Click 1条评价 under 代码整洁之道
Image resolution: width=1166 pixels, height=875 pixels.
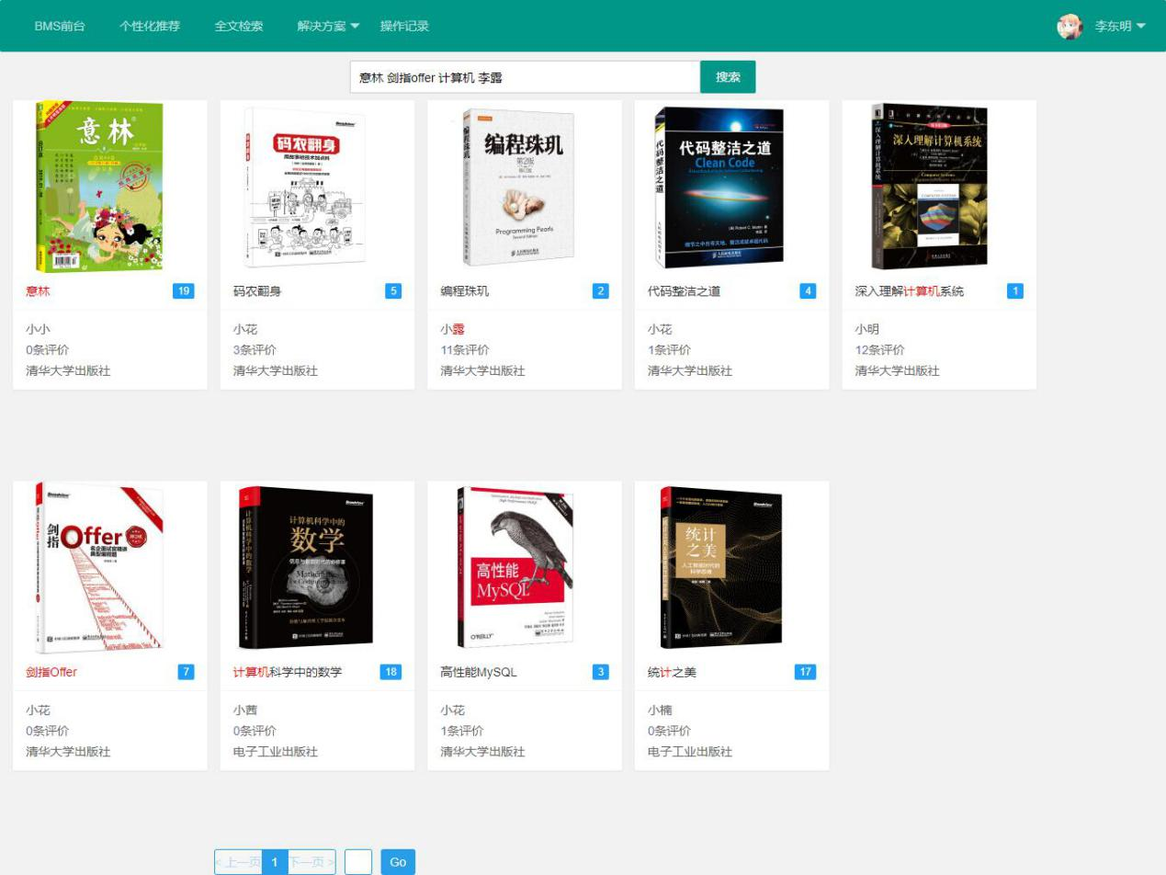pos(669,350)
